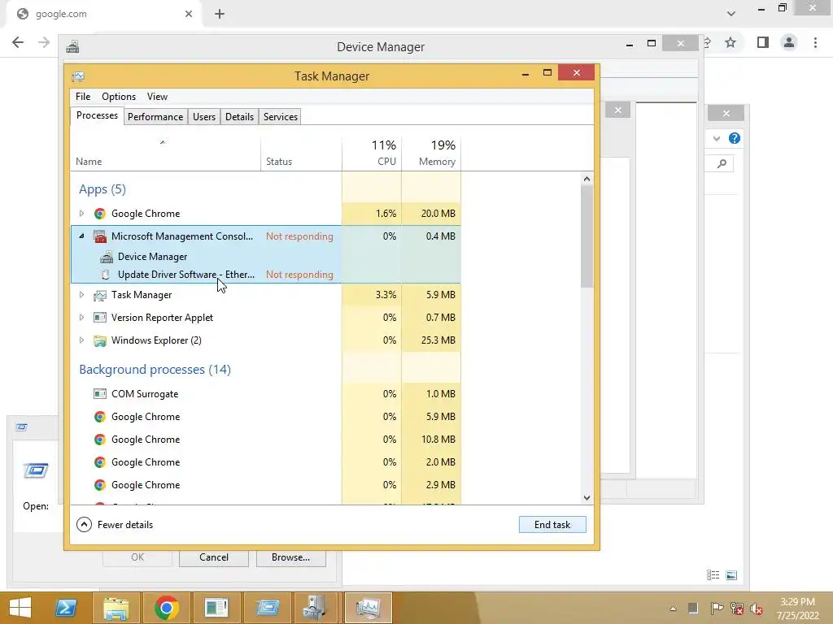Click scrollbar down arrow in process list
This screenshot has width=833, height=624.
(x=587, y=498)
